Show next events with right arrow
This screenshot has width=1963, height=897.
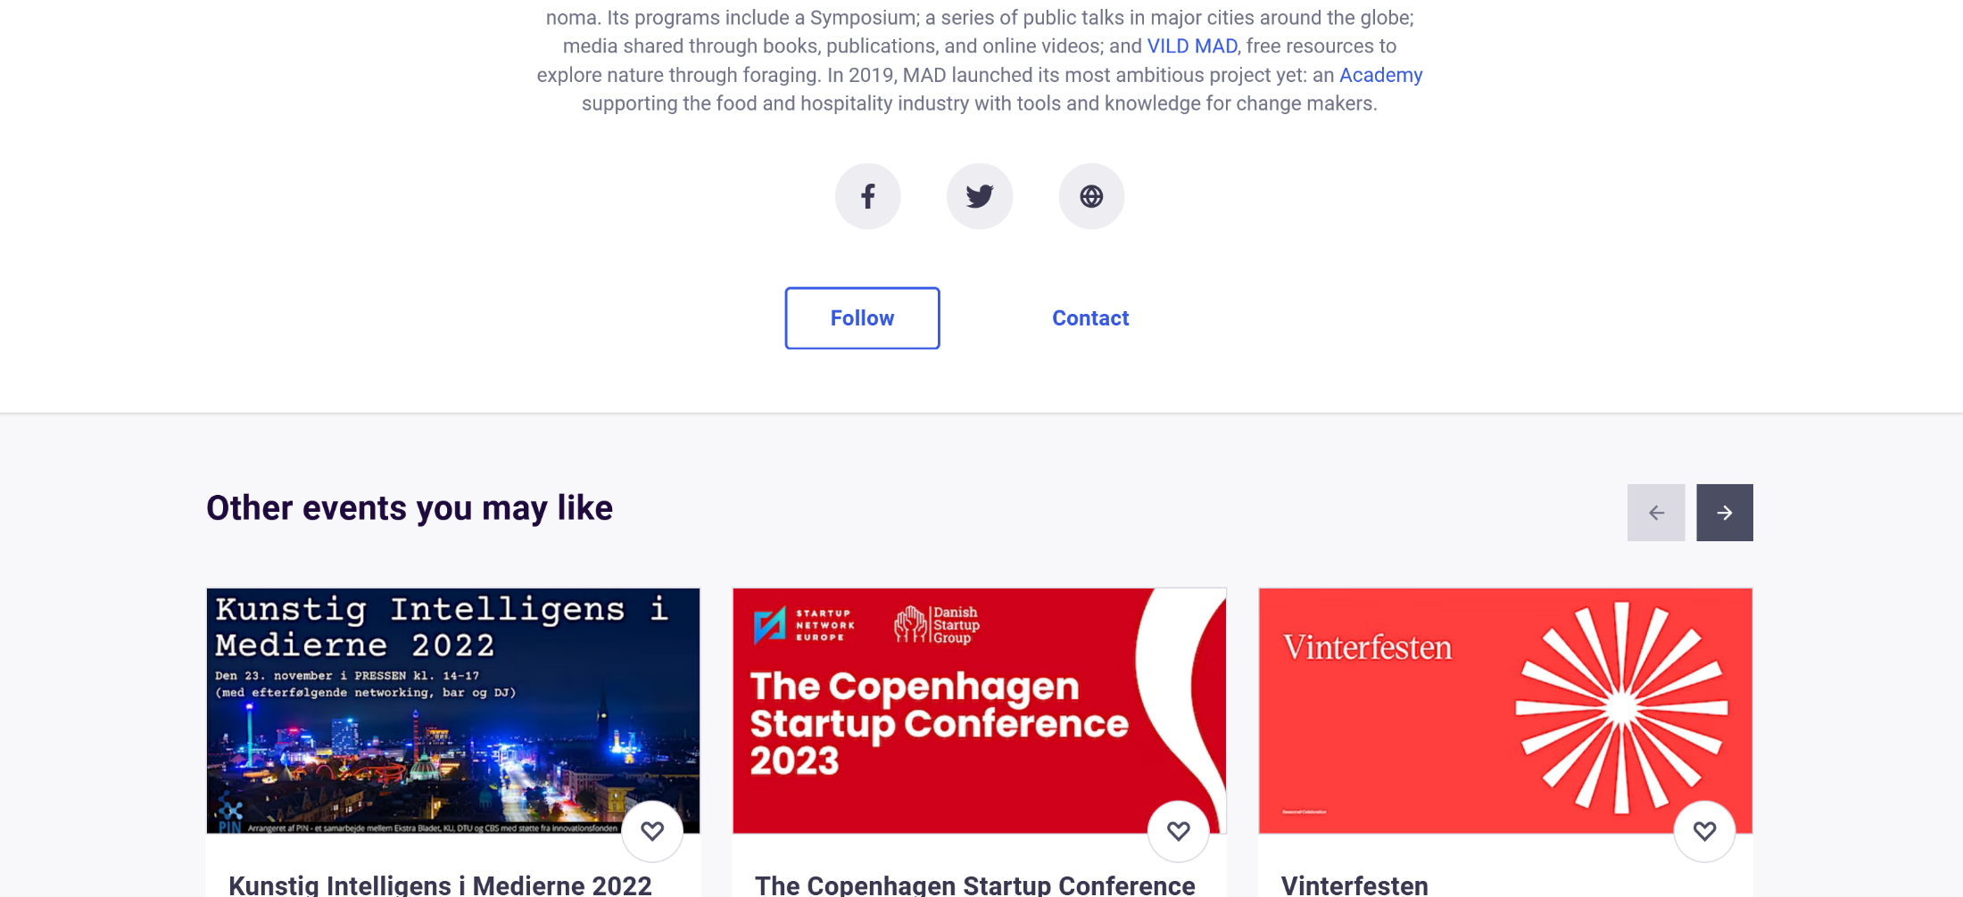[1724, 513]
